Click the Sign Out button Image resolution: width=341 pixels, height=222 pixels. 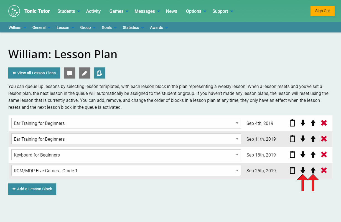[x=322, y=11]
